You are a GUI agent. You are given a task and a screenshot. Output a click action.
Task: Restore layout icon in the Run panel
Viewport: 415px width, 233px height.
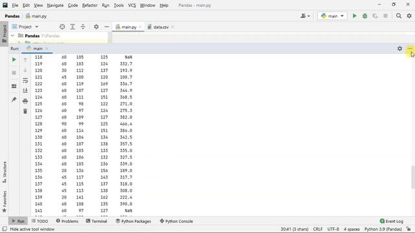pyautogui.click(x=14, y=86)
